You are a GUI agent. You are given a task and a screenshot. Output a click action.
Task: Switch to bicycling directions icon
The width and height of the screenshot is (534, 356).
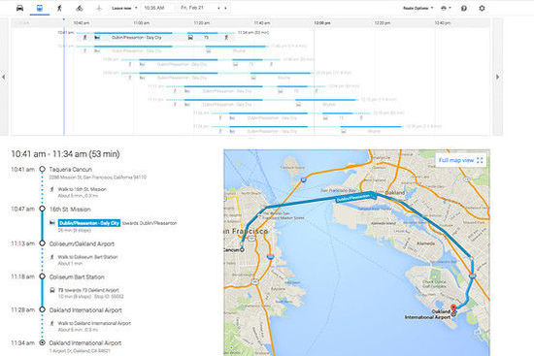(x=80, y=8)
